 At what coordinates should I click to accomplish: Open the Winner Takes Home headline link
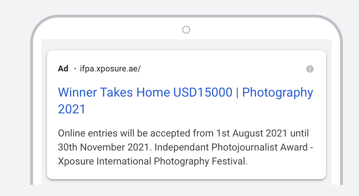pyautogui.click(x=185, y=101)
